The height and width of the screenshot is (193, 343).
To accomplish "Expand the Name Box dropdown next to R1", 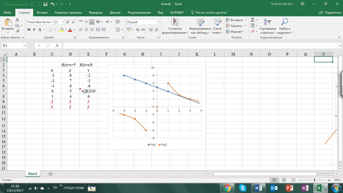I will pos(24,45).
